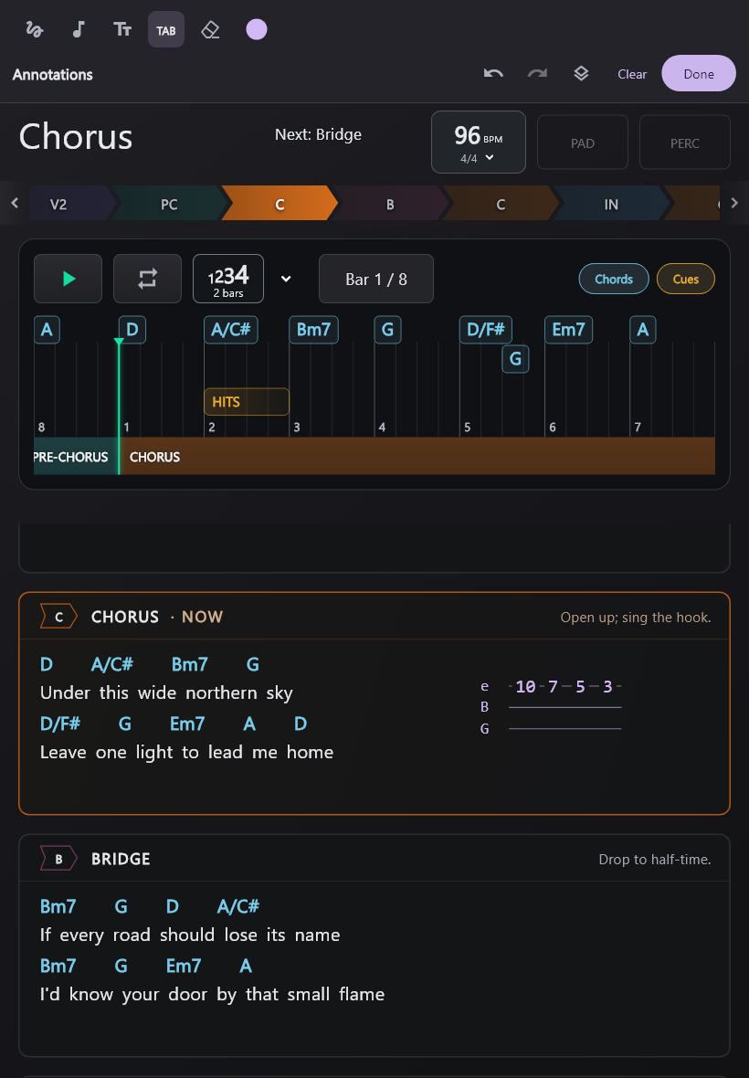This screenshot has width=749, height=1078.
Task: Open the lavender annotation color swatch
Action: [x=257, y=29]
